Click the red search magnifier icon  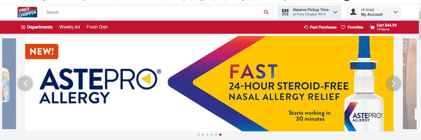click(x=266, y=12)
